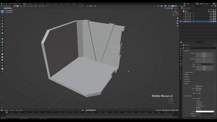Hide the selected bottom Plane object via eye
The image size is (217, 122).
[212, 22]
